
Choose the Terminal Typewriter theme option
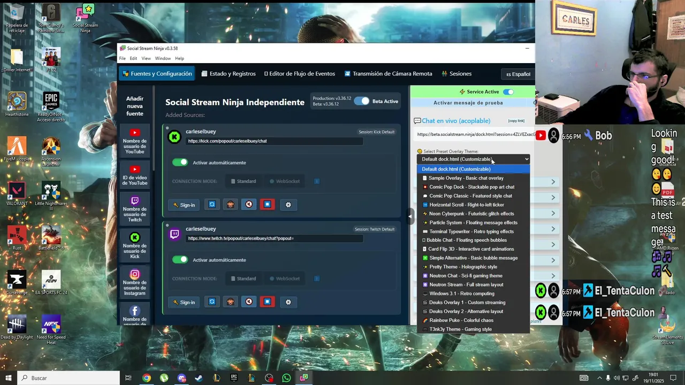[x=474, y=232]
